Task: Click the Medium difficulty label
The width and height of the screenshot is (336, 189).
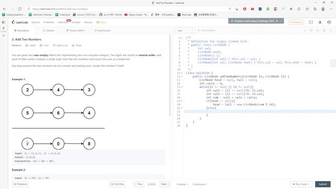Action: [x=16, y=46]
